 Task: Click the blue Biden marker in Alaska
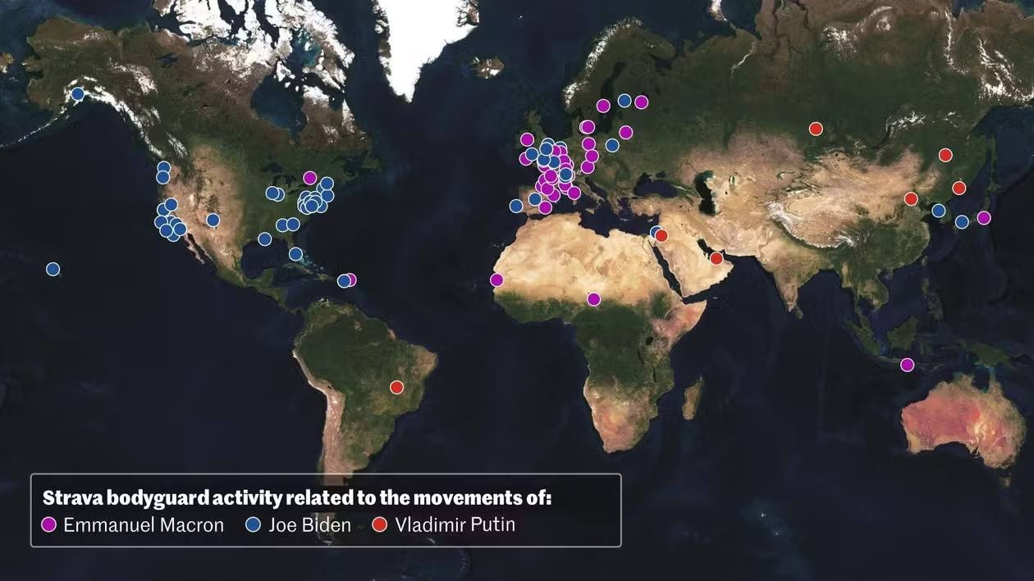click(78, 94)
